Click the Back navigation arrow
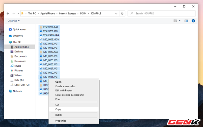 pos(7,14)
